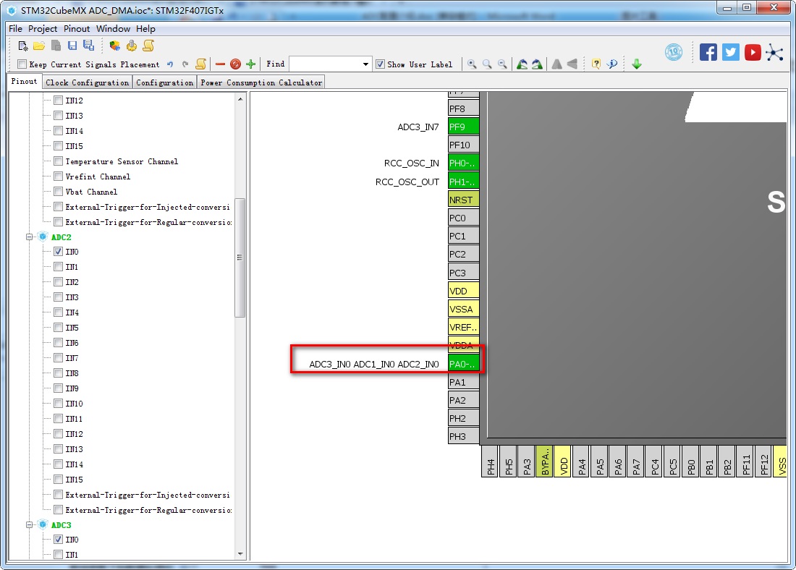The height and width of the screenshot is (570, 796).
Task: Click the PH0 RCC_OSC_IN pin
Action: (x=463, y=163)
